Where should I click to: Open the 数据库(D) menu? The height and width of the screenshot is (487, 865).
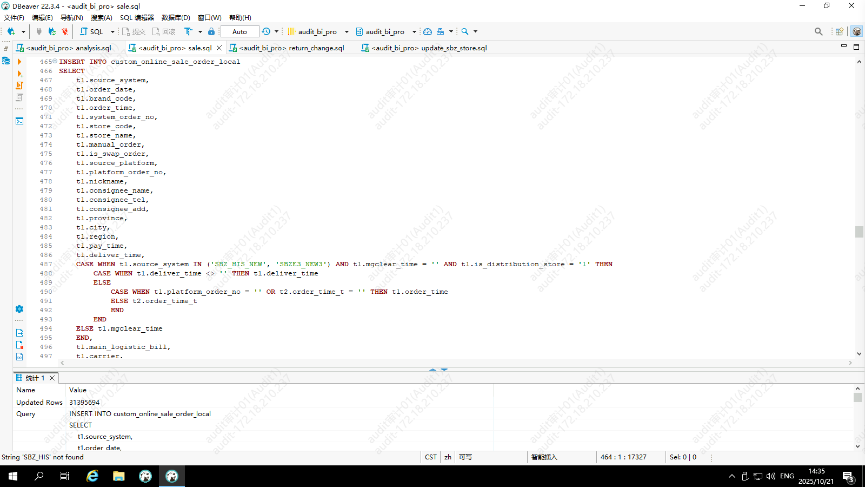click(x=176, y=18)
